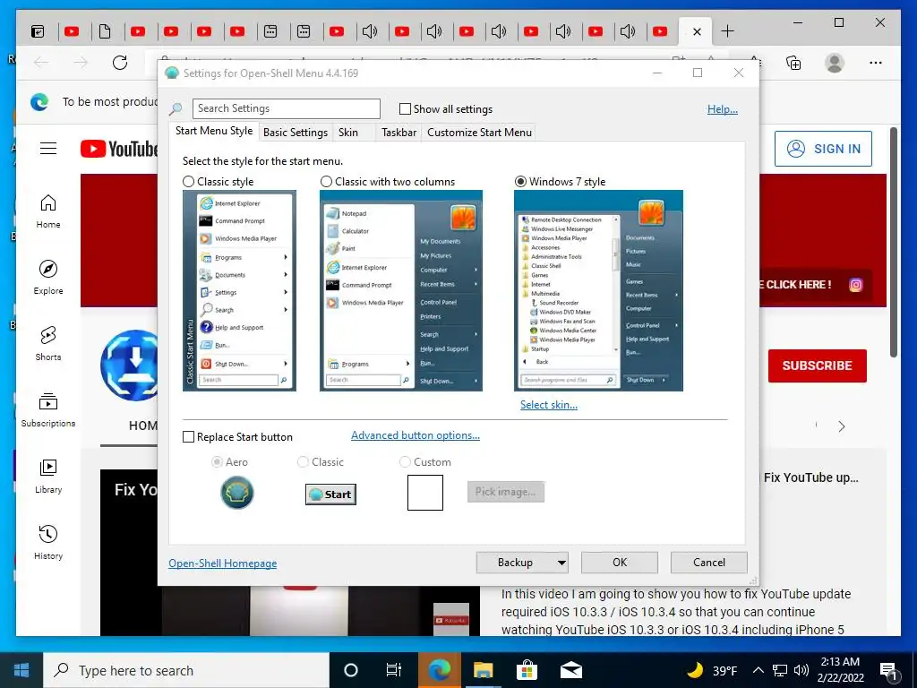Click the red SUBSCRIBE button

coord(817,365)
